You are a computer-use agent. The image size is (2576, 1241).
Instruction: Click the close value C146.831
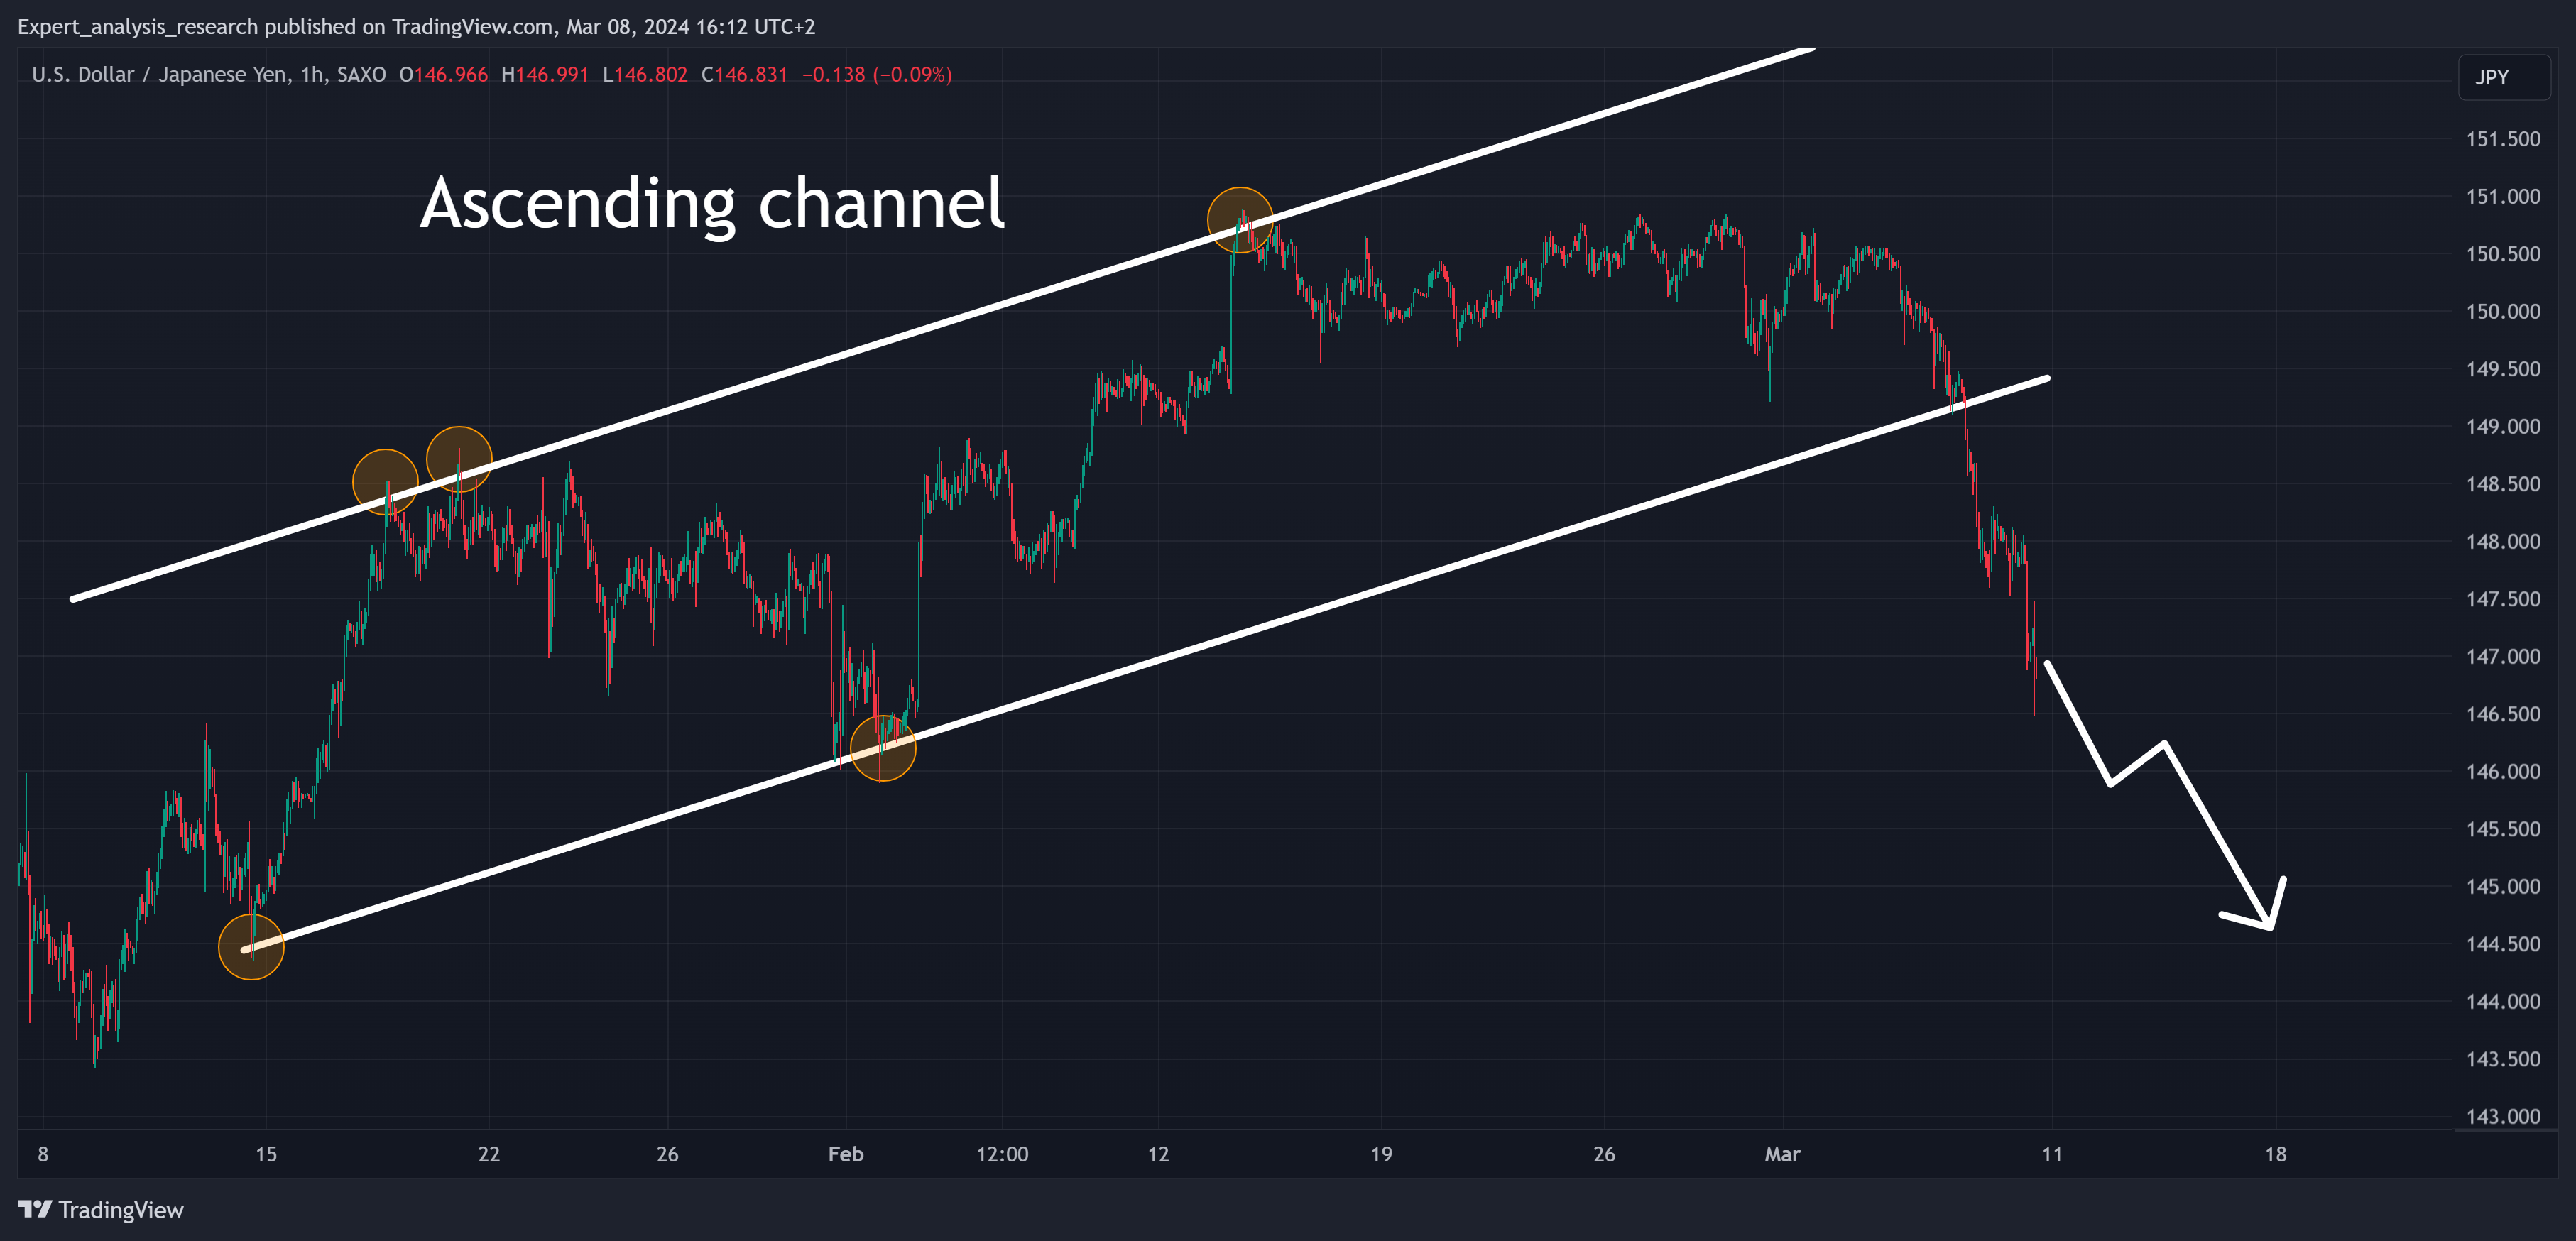pyautogui.click(x=745, y=75)
